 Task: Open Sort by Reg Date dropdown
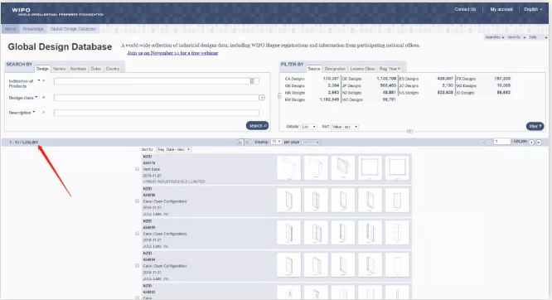[x=173, y=150]
